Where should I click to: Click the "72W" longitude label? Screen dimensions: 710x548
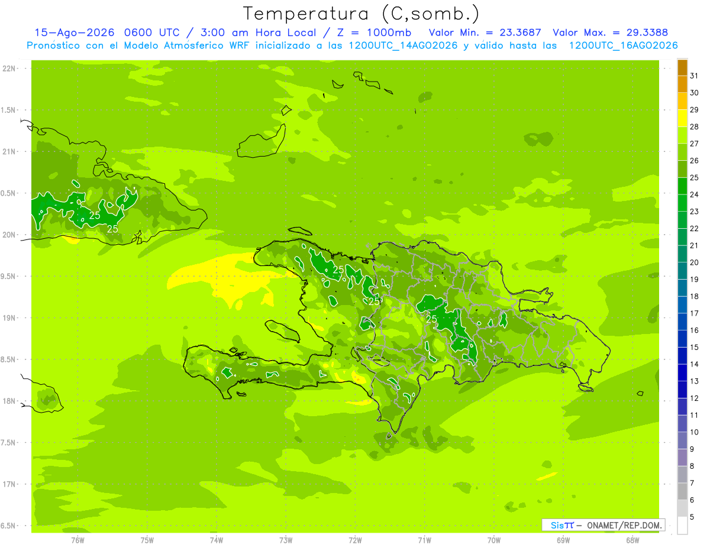pyautogui.click(x=355, y=540)
